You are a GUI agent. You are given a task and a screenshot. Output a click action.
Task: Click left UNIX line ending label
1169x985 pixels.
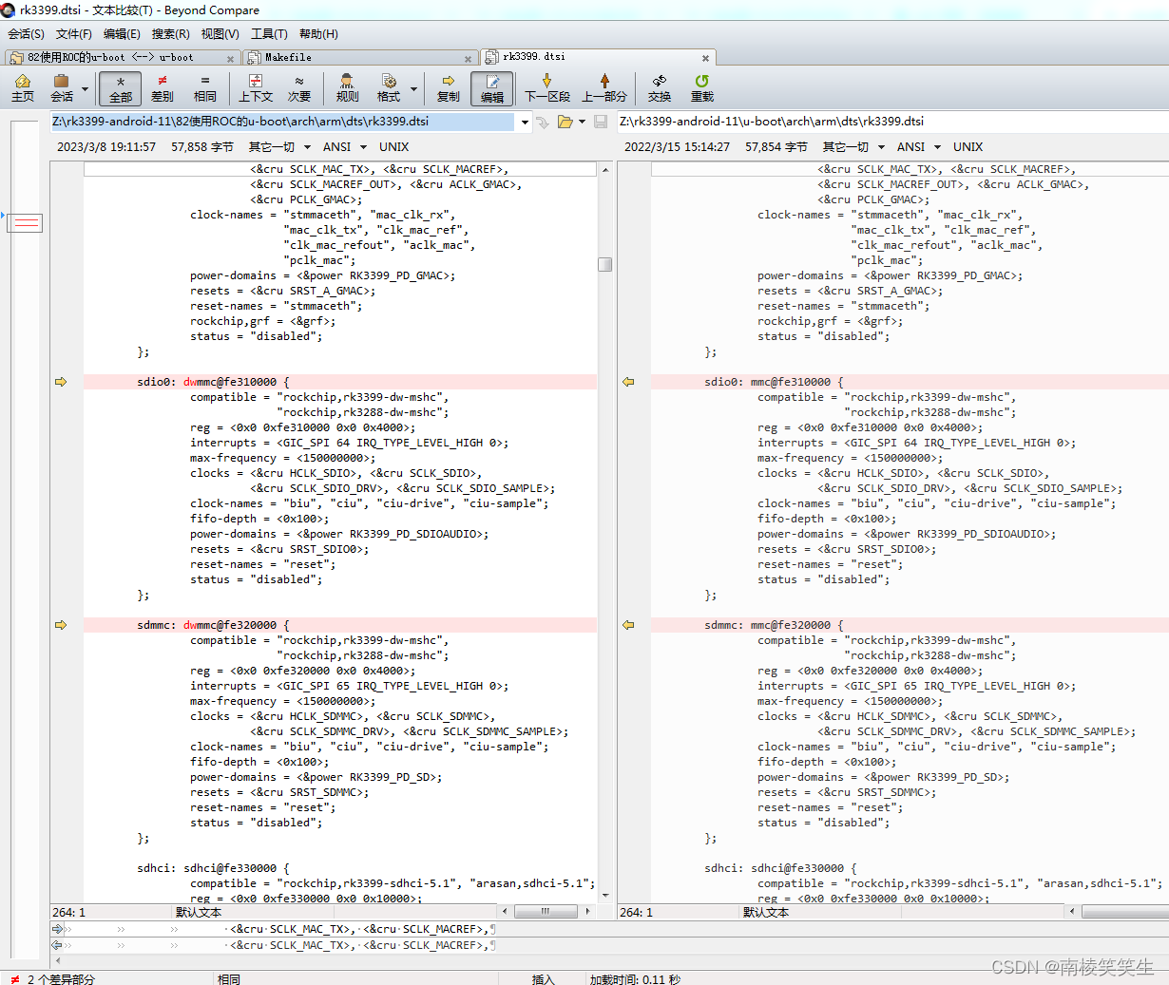pos(393,147)
